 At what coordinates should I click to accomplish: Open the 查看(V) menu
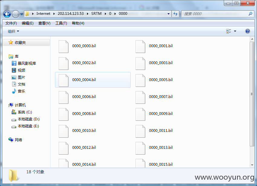(x=44, y=23)
